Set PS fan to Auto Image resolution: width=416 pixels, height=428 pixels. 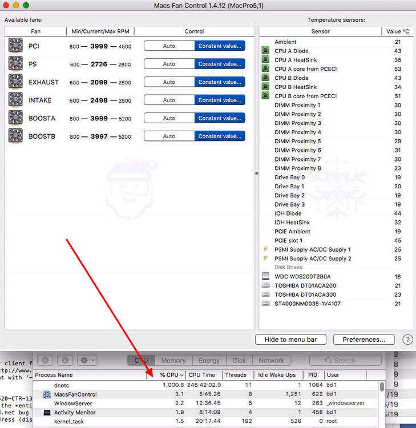(x=169, y=64)
